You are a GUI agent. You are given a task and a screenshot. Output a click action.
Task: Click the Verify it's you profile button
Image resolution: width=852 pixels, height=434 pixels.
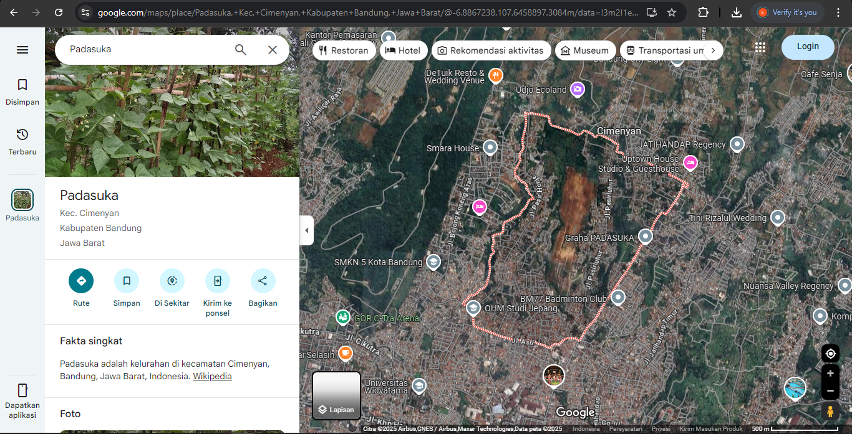pyautogui.click(x=788, y=12)
